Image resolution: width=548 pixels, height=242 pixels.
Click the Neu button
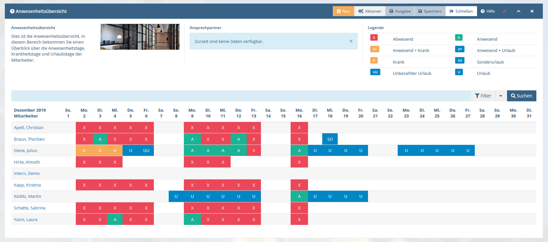tap(343, 11)
